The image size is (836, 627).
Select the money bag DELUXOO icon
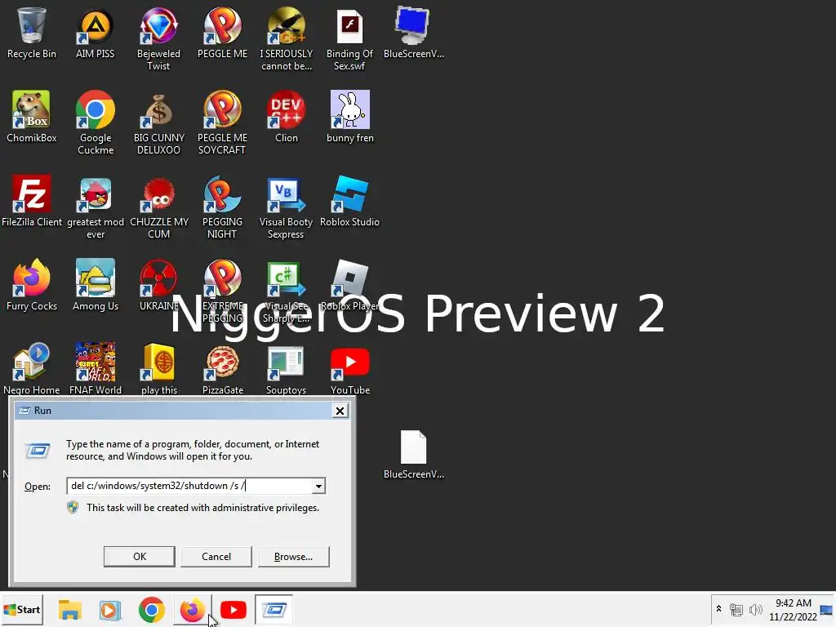(158, 123)
